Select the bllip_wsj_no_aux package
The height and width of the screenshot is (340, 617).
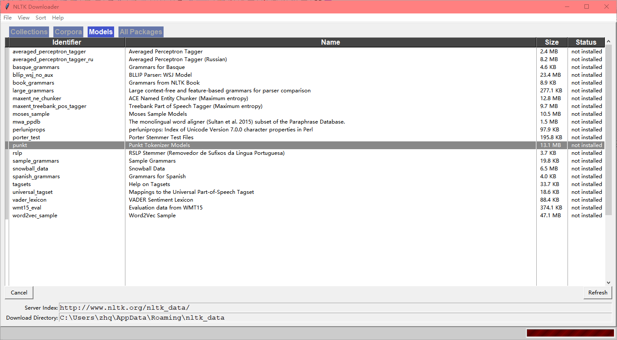pyautogui.click(x=33, y=75)
